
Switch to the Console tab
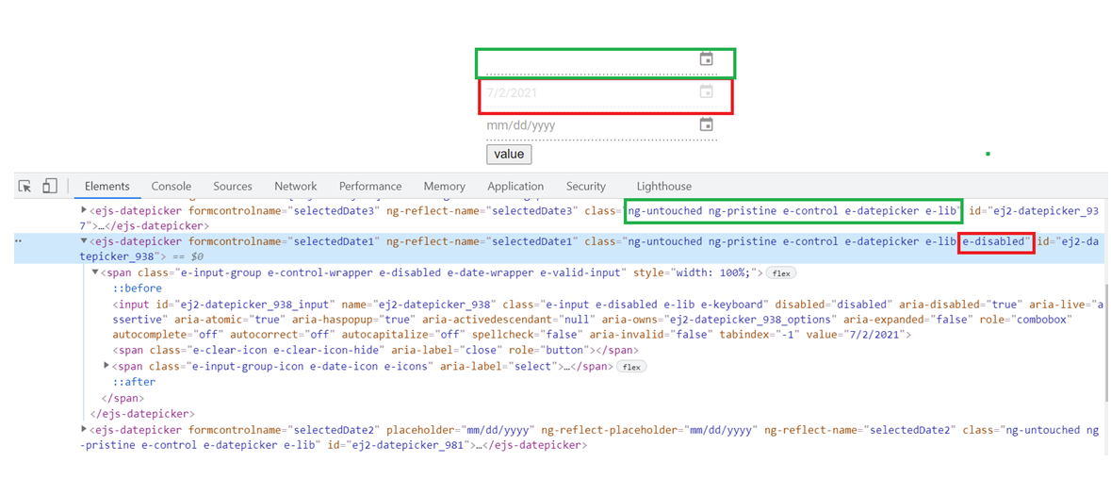[172, 187]
